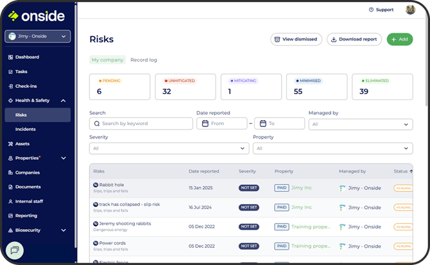Viewport: 430px width, 265px height.
Task: Open the From date picker
Action: coord(221,123)
